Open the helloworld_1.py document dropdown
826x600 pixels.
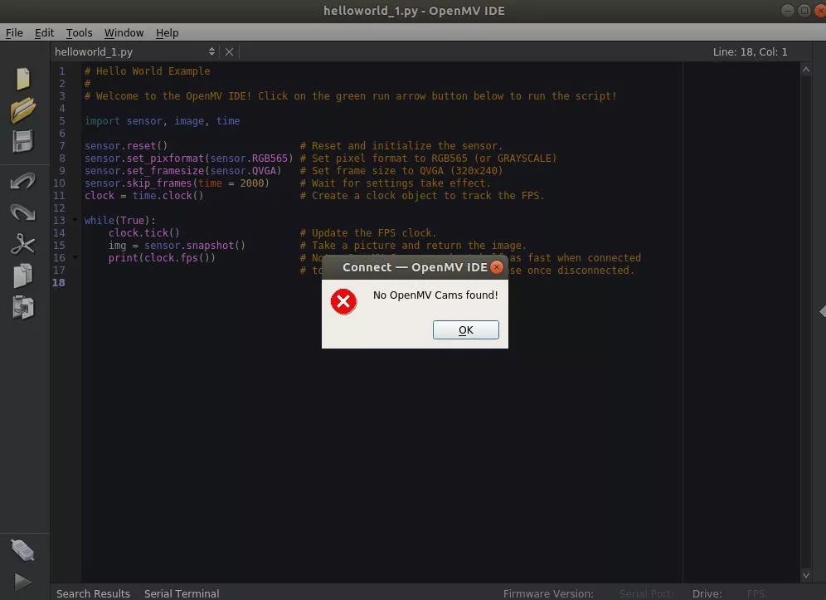(135, 51)
